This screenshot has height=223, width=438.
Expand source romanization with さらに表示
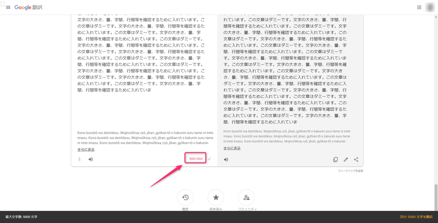[x=86, y=150]
